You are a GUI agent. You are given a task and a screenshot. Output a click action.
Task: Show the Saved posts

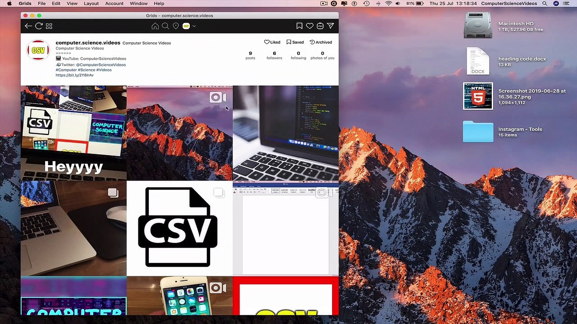(x=295, y=42)
